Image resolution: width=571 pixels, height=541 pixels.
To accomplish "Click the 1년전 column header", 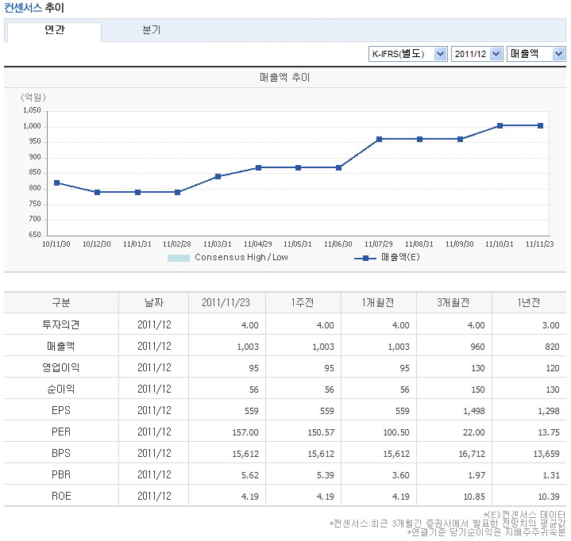I will (x=527, y=303).
